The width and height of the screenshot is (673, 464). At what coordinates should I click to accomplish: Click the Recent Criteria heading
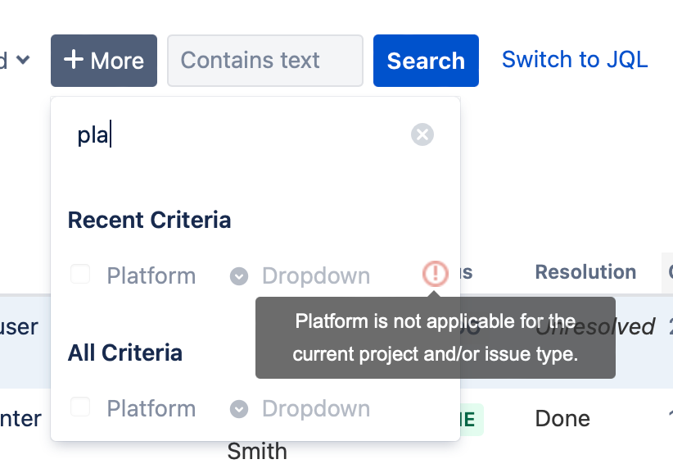point(149,221)
